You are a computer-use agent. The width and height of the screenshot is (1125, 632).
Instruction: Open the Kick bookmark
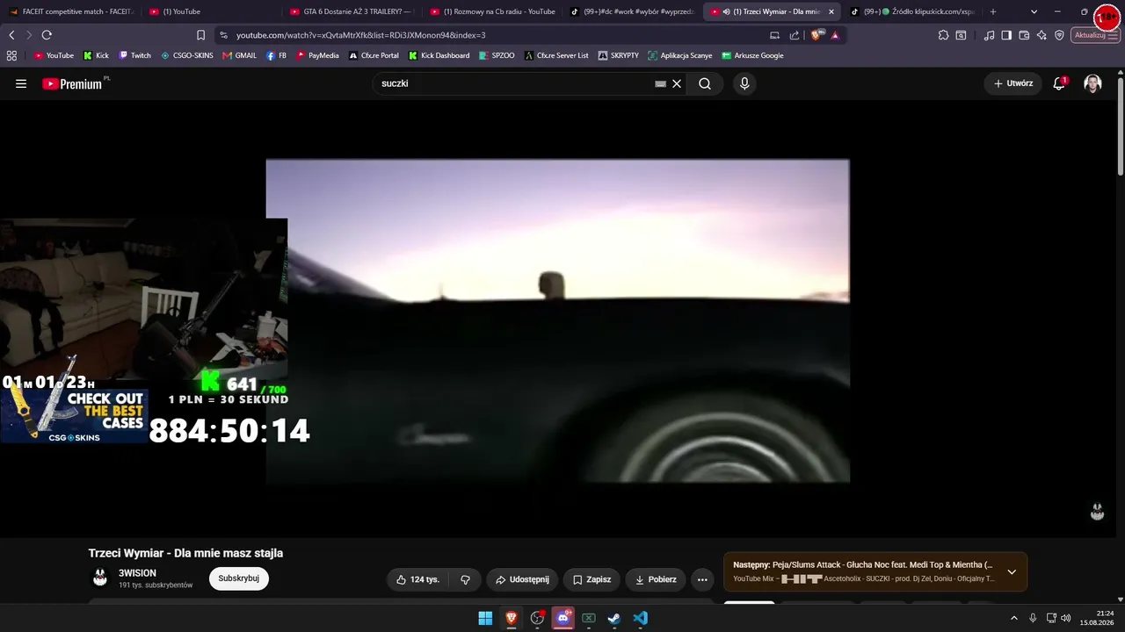[96, 55]
